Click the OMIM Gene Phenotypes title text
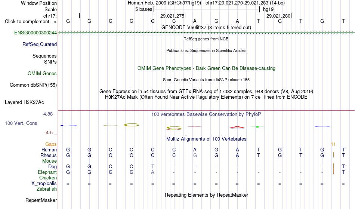The width and height of the screenshot is (355, 209). point(206,68)
